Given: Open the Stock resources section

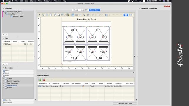Looking at the screenshot, I should tap(18, 73).
